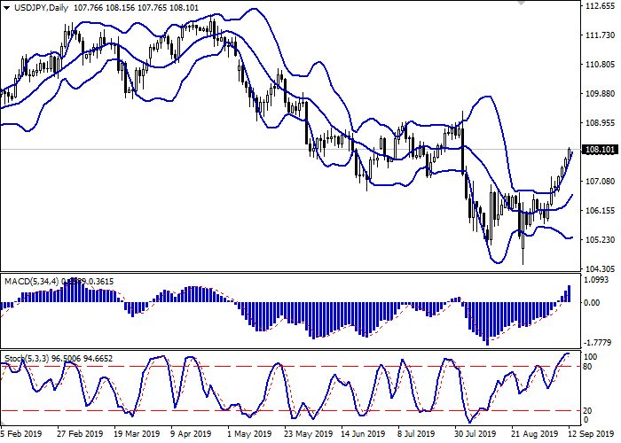The image size is (621, 443).
Task: Click the USDJPY,Daily chart title label
Action: coord(35,8)
